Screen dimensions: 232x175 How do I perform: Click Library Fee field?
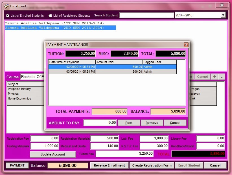coord(211,139)
